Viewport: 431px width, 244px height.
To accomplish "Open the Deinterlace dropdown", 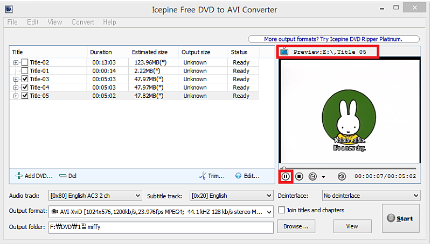I will point(371,196).
